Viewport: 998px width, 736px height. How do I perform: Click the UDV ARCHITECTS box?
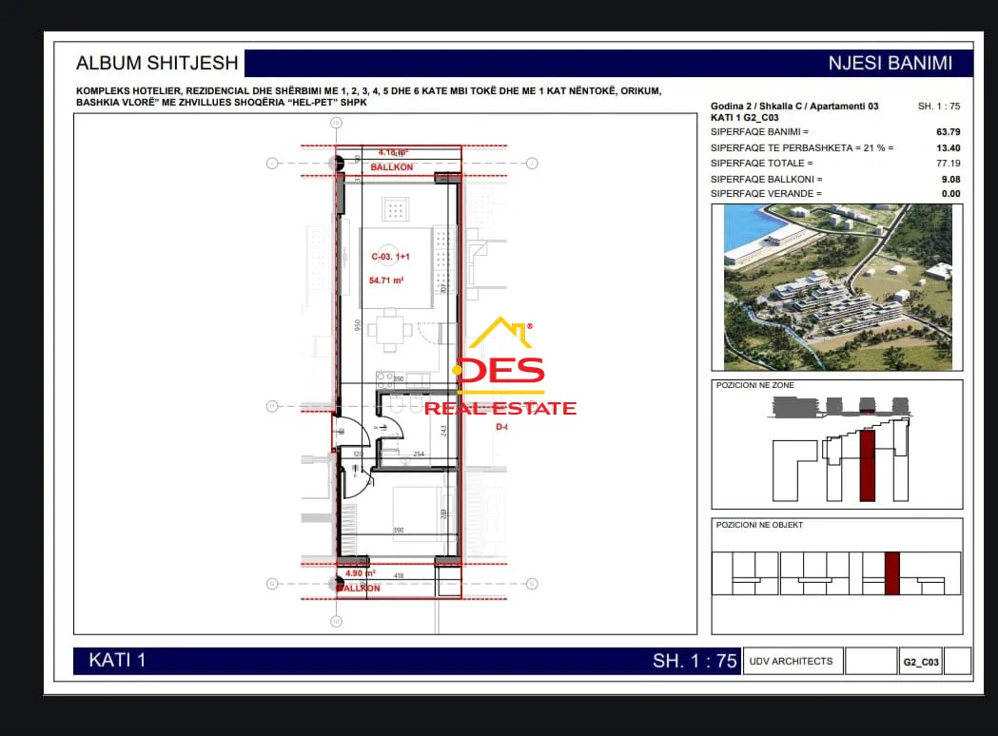[x=793, y=661]
